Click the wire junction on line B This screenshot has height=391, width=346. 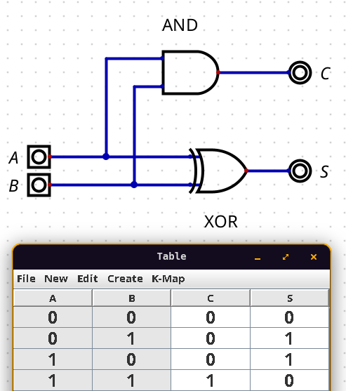pyautogui.click(x=134, y=185)
